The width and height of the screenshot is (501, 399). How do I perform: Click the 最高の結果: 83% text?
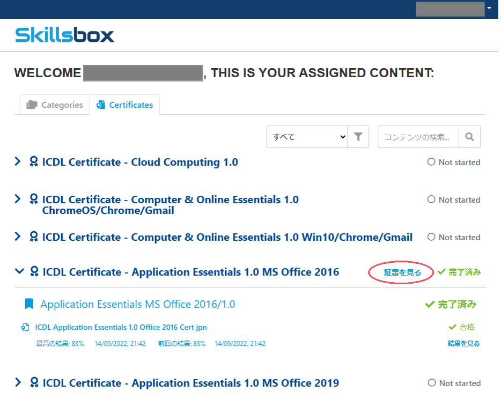click(60, 344)
